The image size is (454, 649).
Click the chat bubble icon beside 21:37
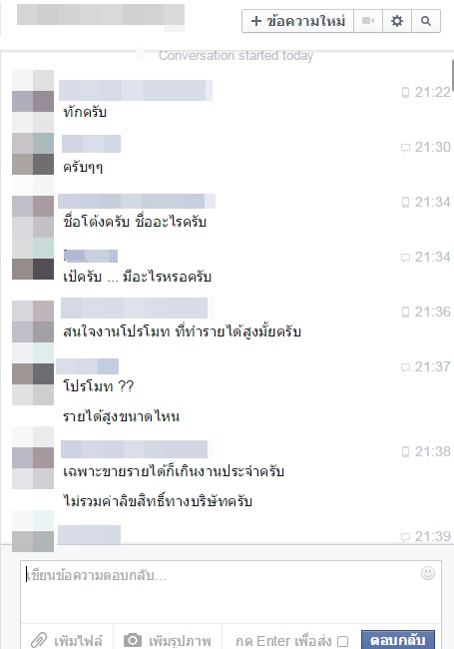[405, 367]
